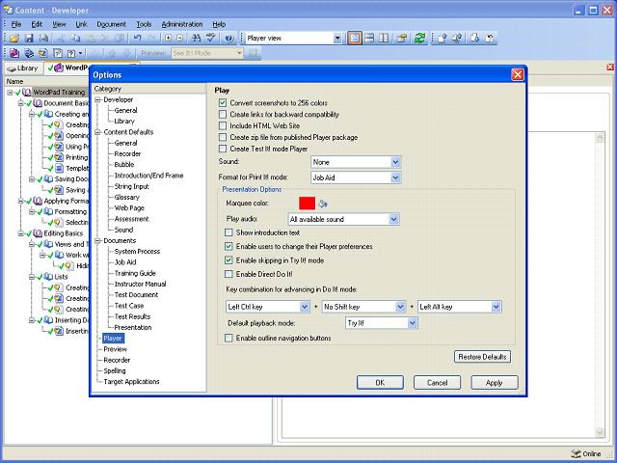Open the Document menu
The width and height of the screenshot is (617, 463).
pos(112,24)
